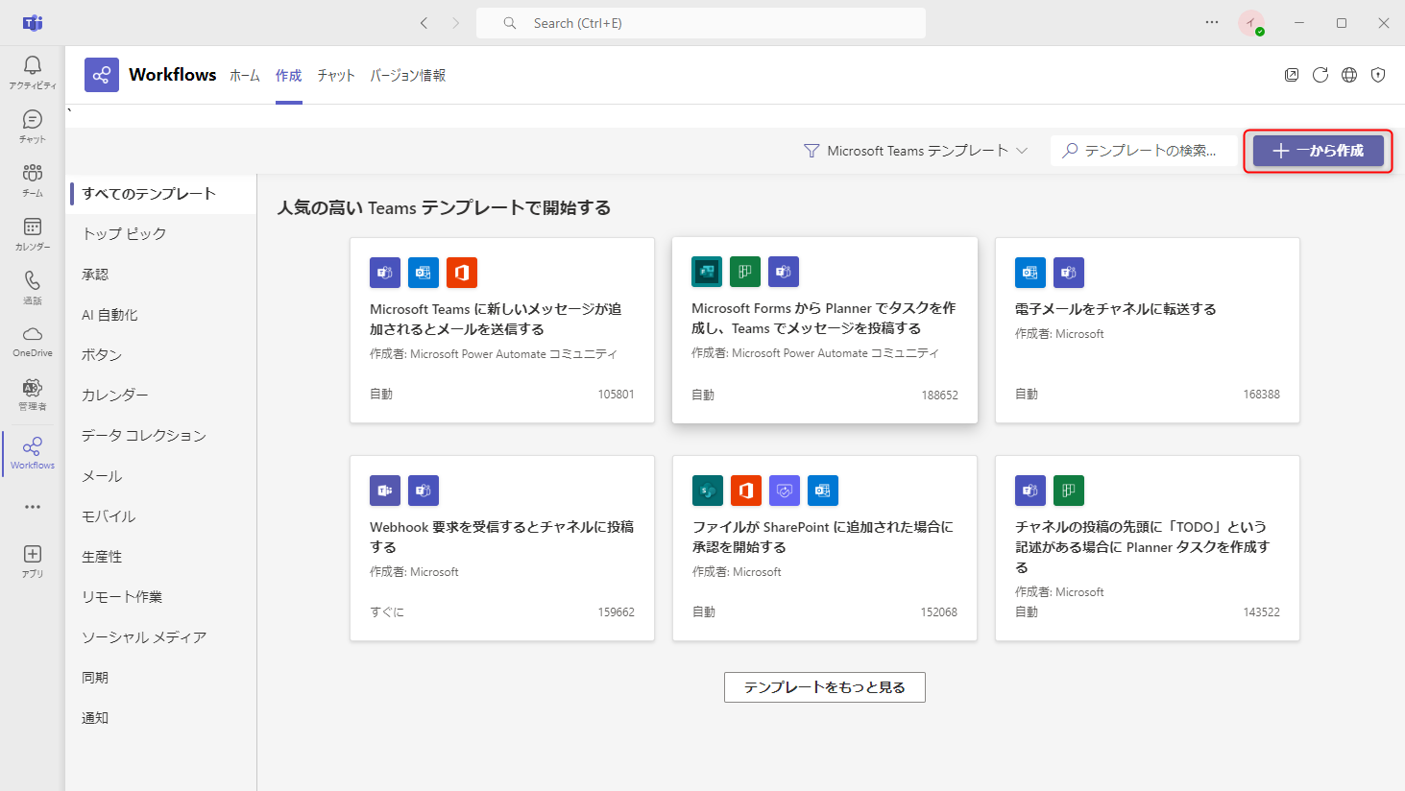Screen dimensions: 1405x791
Task: Switch to the バージョン情報 tab
Action: point(408,75)
